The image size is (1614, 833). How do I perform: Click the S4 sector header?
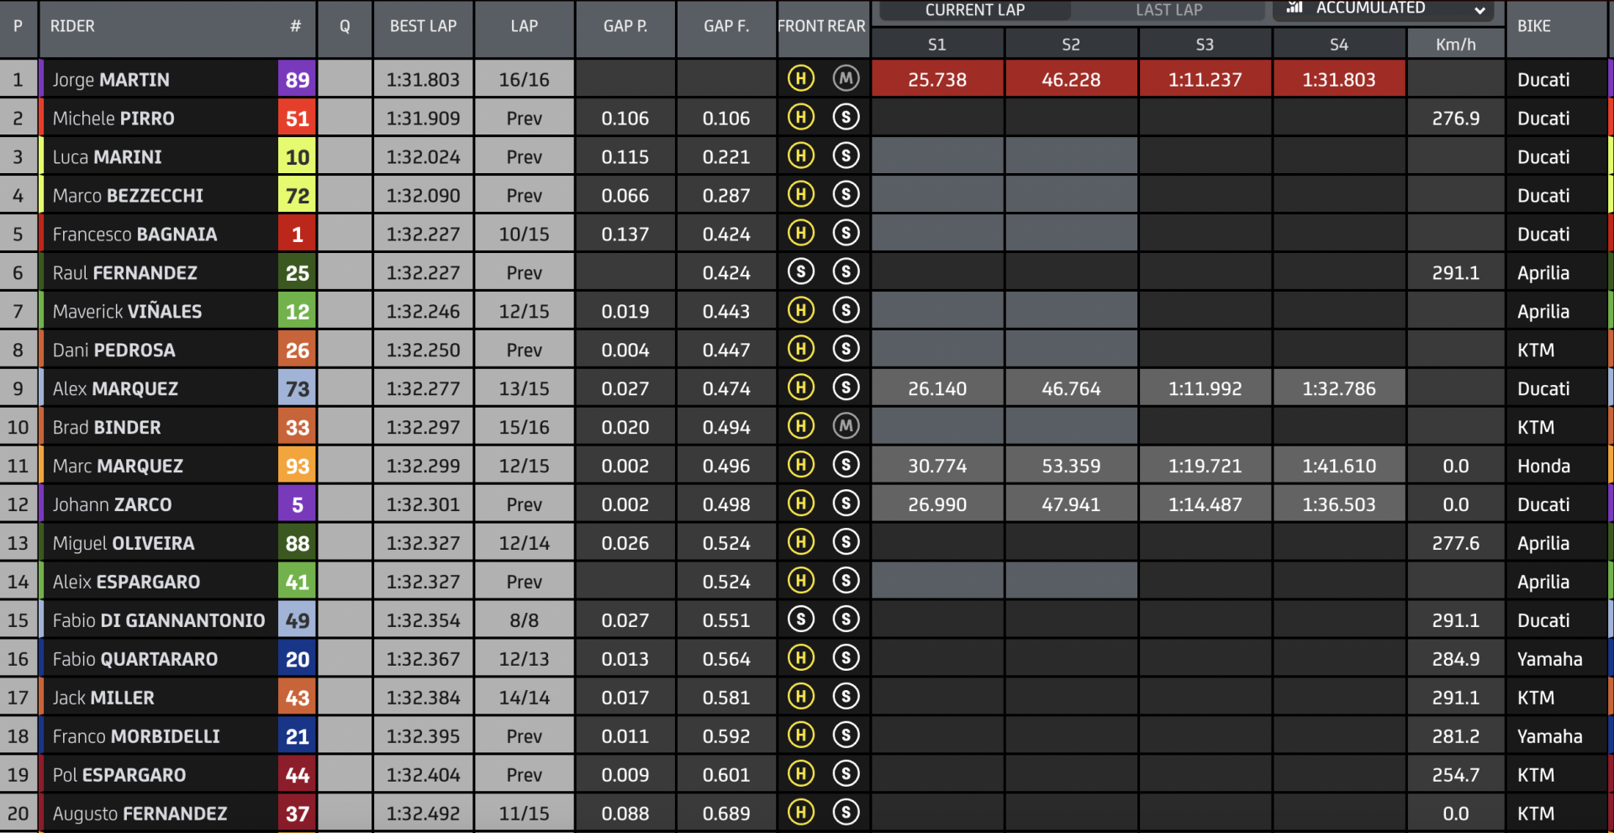(1339, 45)
